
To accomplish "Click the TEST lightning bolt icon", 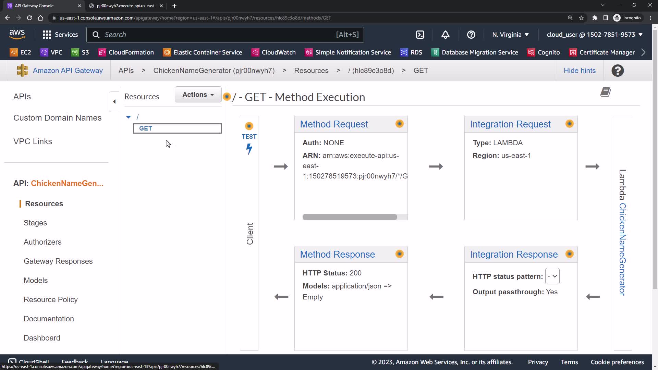I will pos(249,149).
